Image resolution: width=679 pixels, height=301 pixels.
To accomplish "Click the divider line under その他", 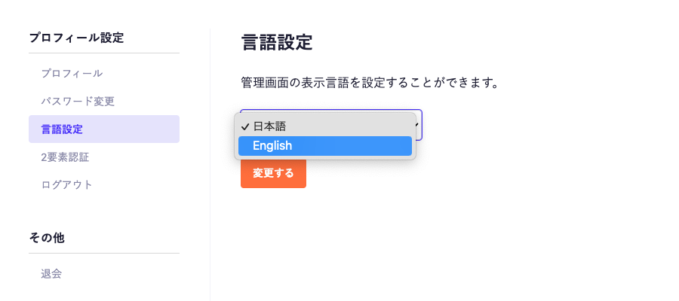I will click(x=104, y=254).
